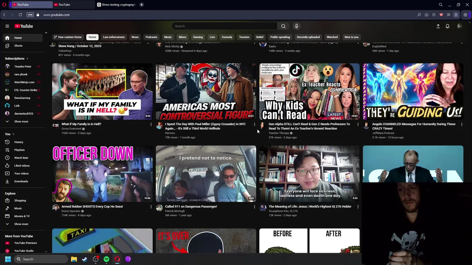Reload the page in browser toolbar
The width and height of the screenshot is (472, 265).
tap(20, 15)
